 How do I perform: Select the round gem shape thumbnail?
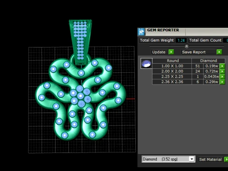tap(146, 63)
